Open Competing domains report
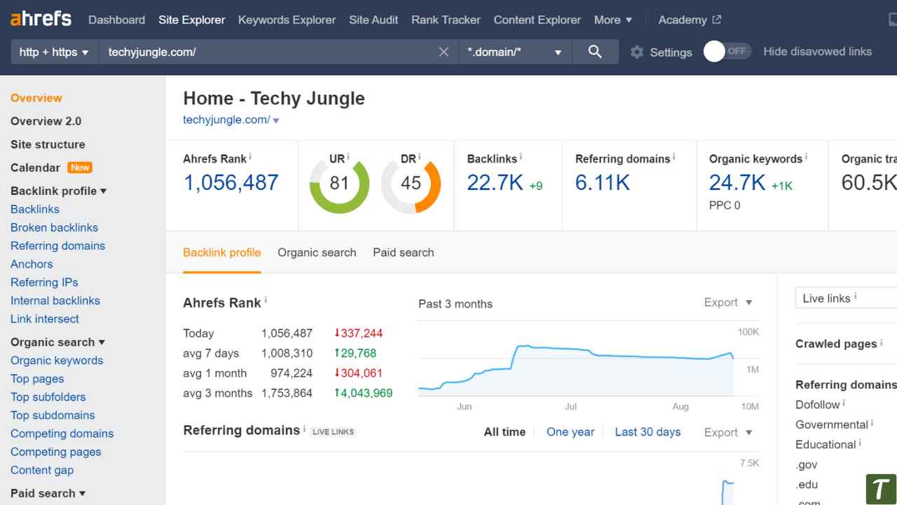The height and width of the screenshot is (505, 897). click(62, 433)
